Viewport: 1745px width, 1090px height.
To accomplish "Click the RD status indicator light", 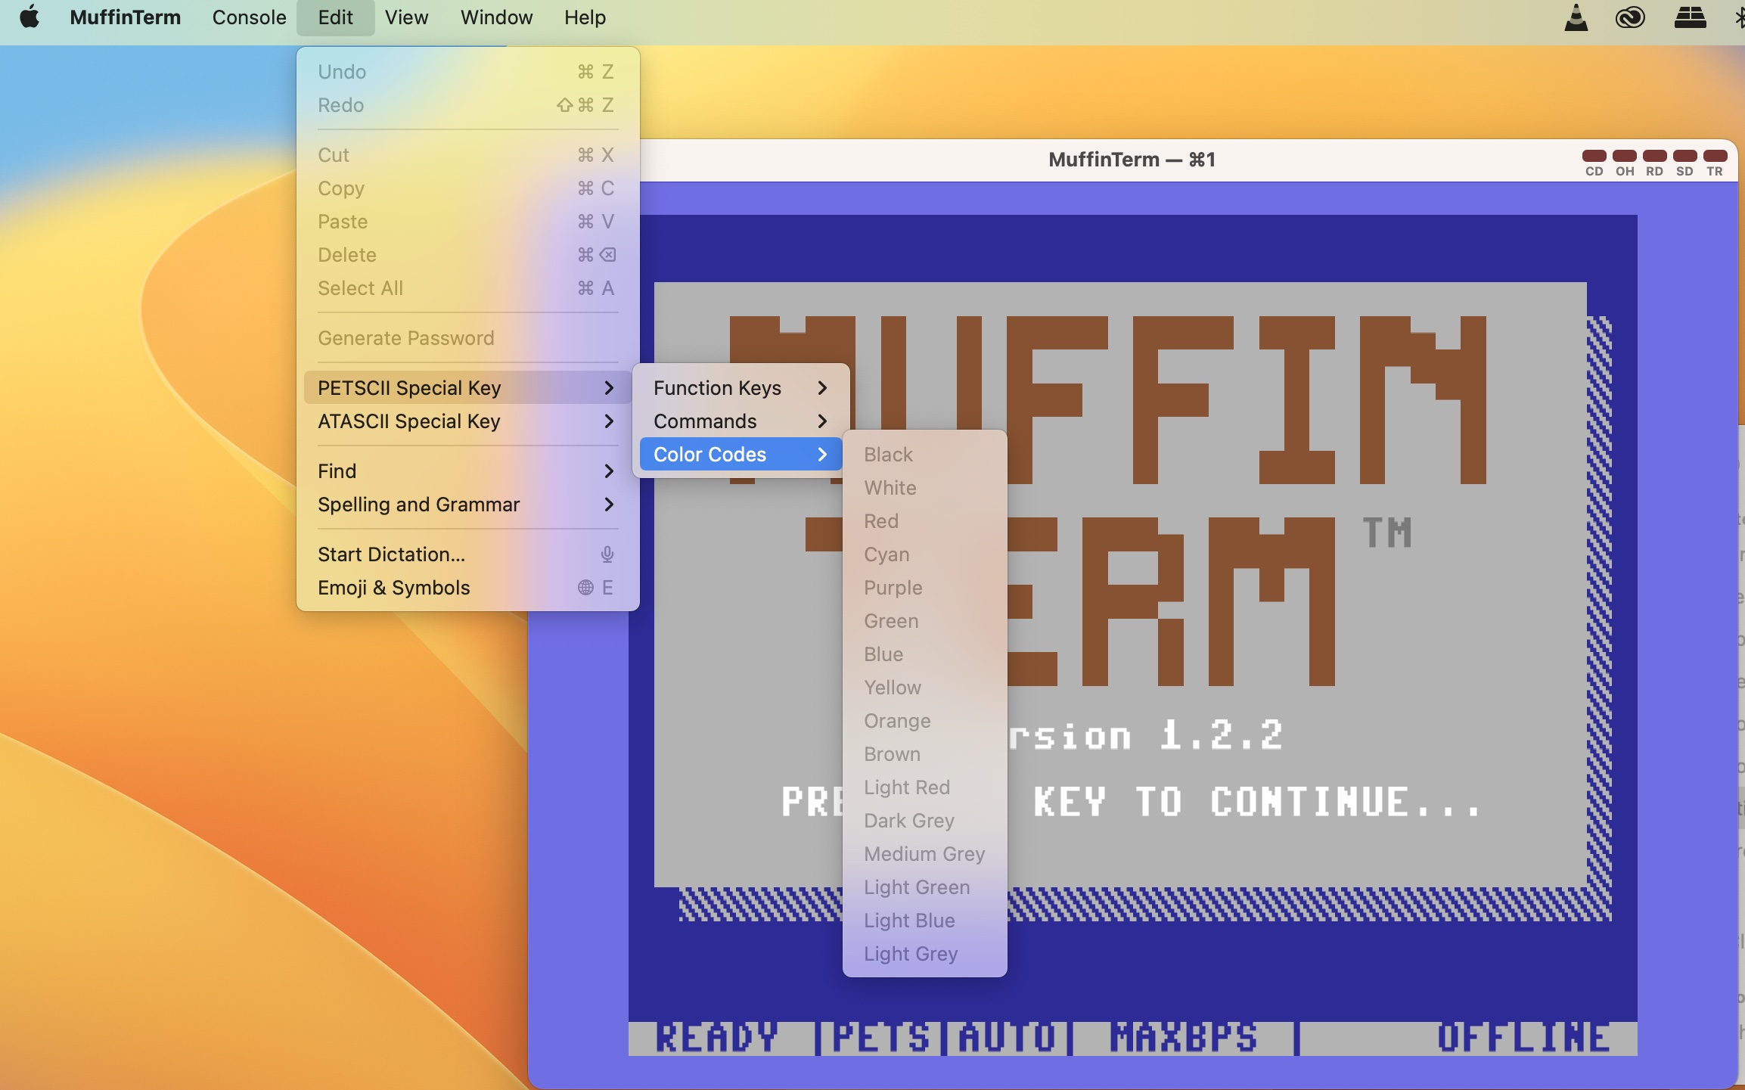I will point(1654,156).
